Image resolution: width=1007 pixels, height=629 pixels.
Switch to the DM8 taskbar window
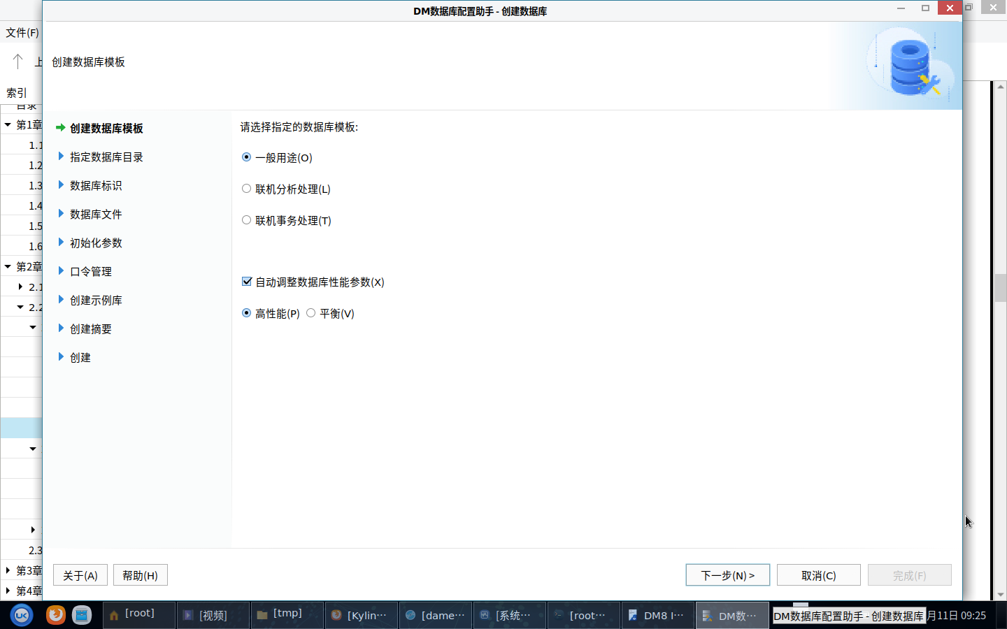click(657, 615)
